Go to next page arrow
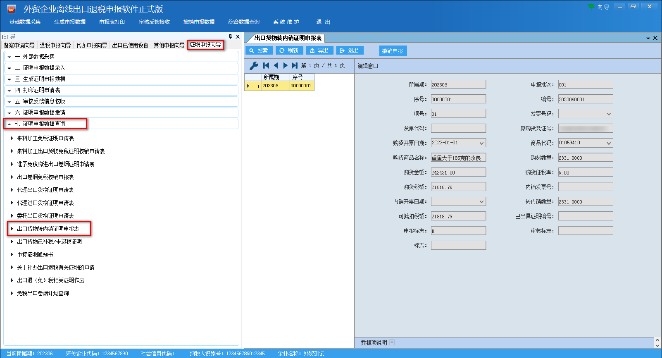Screen dimensions: 662x358 pos(285,65)
